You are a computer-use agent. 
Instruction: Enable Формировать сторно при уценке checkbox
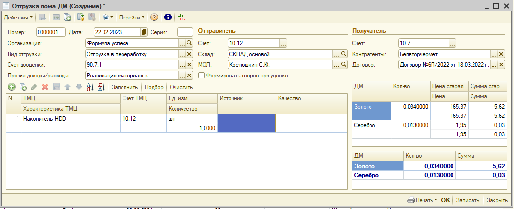click(202, 76)
